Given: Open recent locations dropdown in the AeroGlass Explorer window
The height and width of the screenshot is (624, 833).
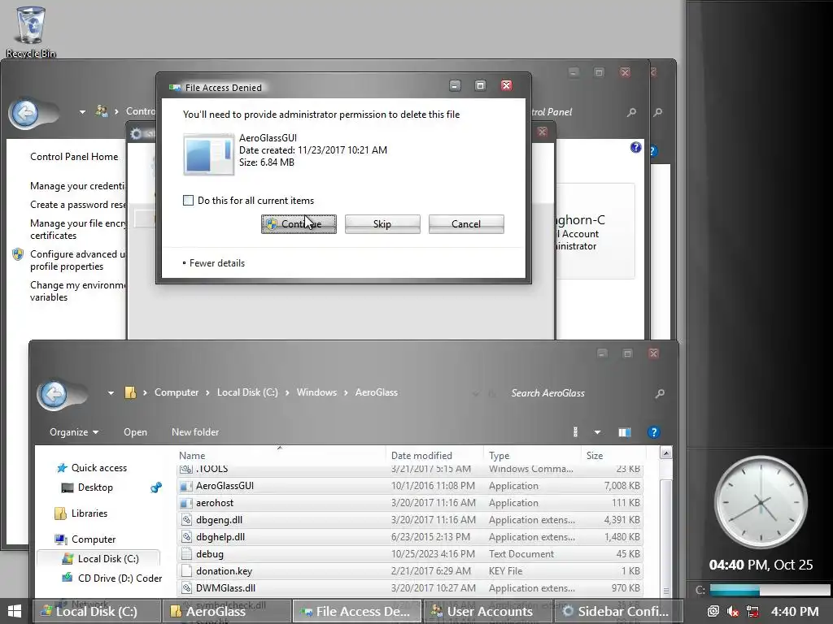Looking at the screenshot, I should (x=111, y=393).
